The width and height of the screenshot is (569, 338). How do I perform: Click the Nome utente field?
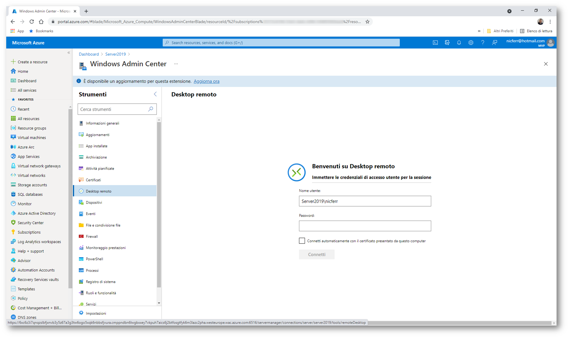pos(365,201)
